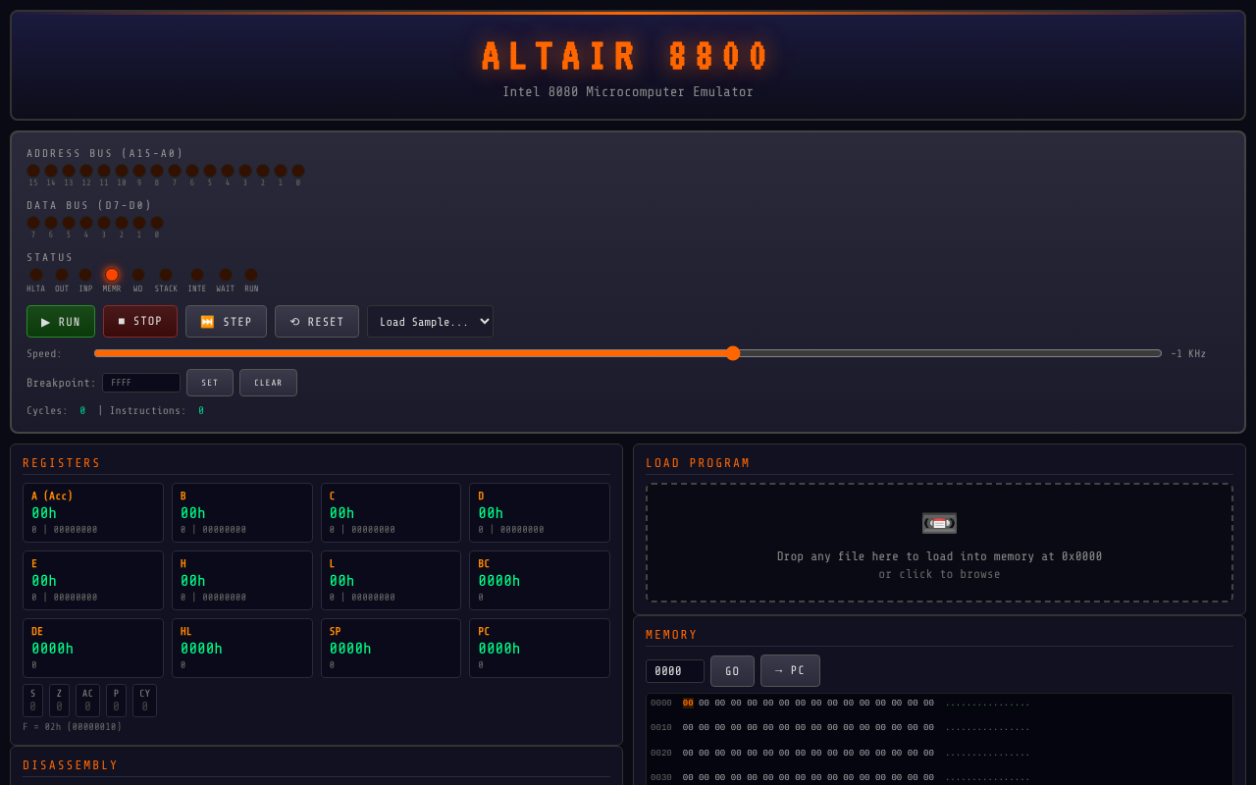Clear the breakpoint with the CLEAR button

click(268, 383)
